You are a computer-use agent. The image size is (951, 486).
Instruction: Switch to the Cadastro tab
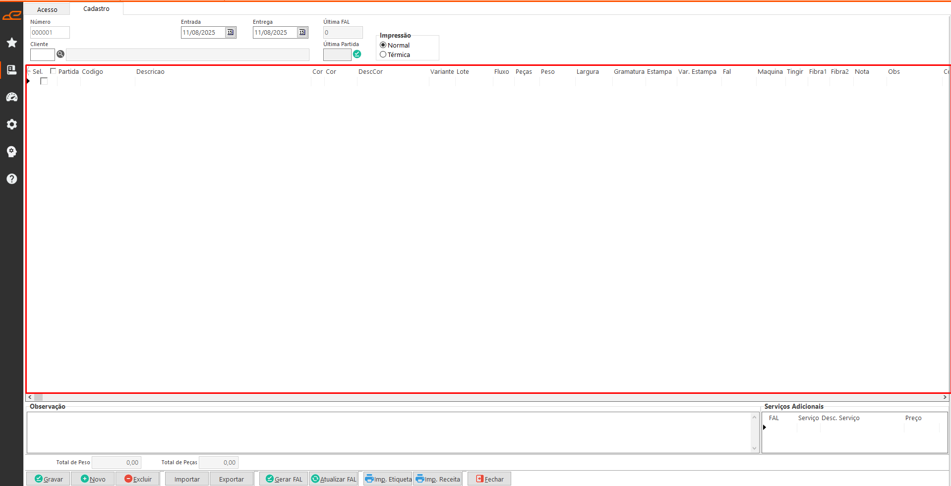[96, 9]
